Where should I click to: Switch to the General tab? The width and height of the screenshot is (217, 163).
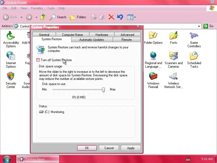click(x=44, y=35)
